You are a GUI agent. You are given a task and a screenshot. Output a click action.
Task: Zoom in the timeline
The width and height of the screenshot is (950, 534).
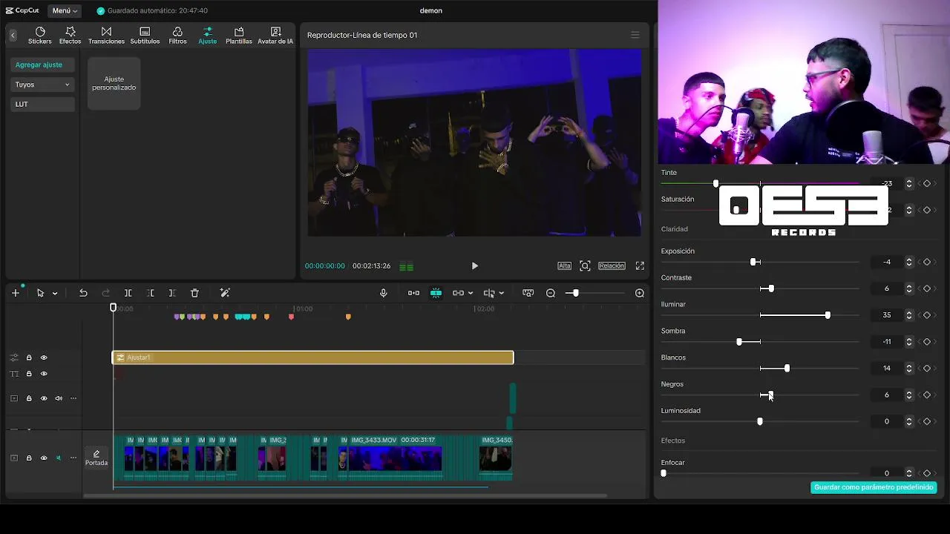[x=640, y=293]
